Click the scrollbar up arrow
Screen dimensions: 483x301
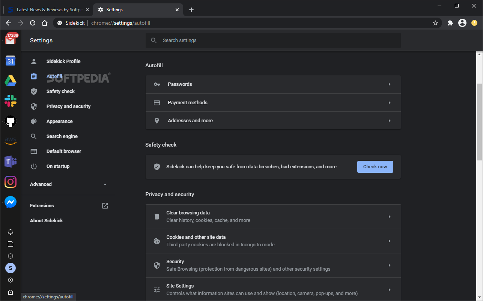(x=480, y=54)
